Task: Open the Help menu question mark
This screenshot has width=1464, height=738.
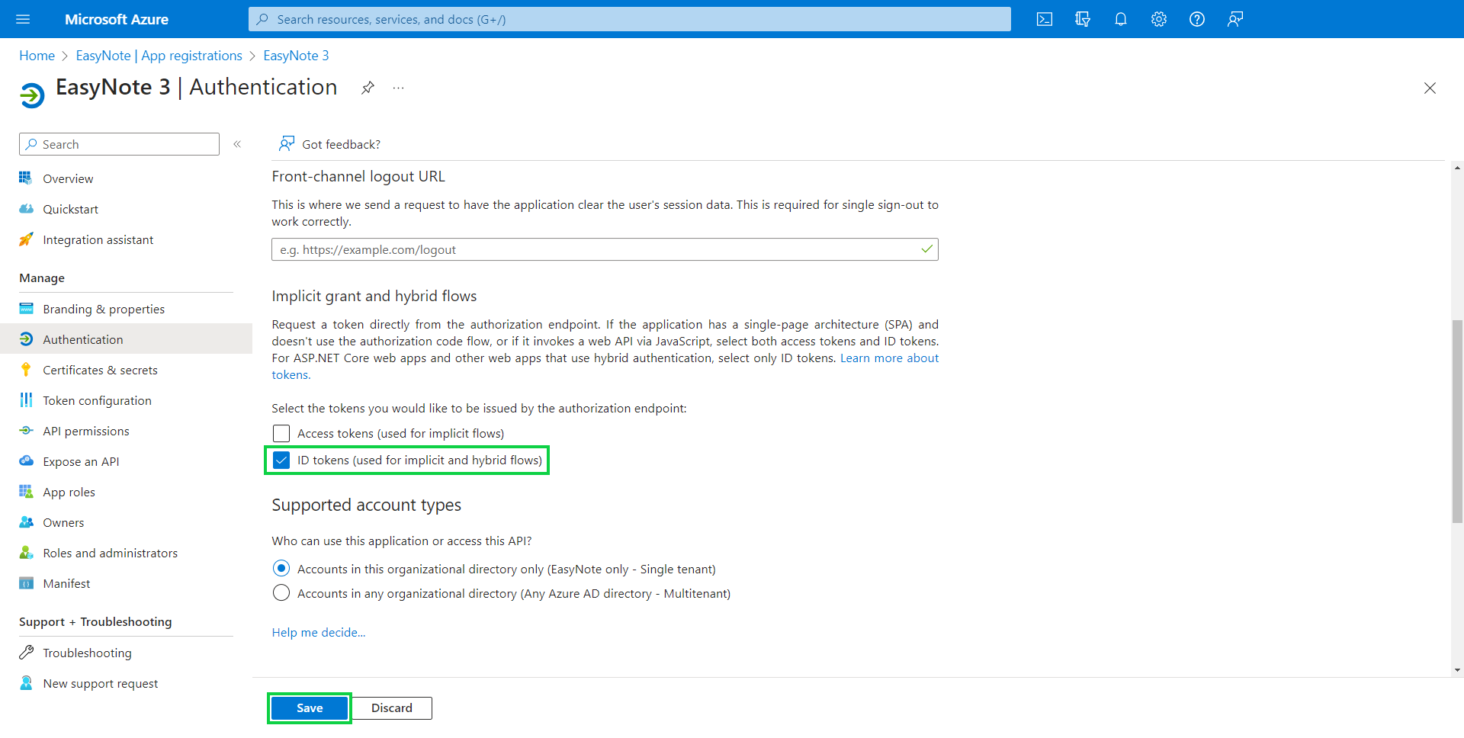Action: [1196, 19]
